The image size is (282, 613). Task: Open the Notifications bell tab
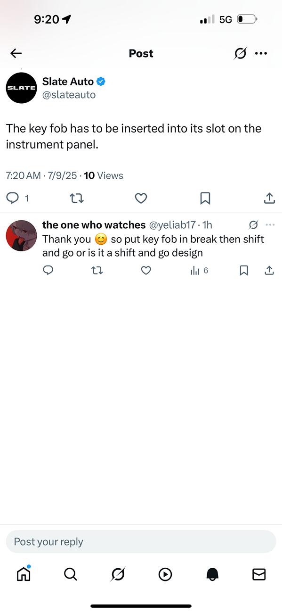[x=212, y=574]
